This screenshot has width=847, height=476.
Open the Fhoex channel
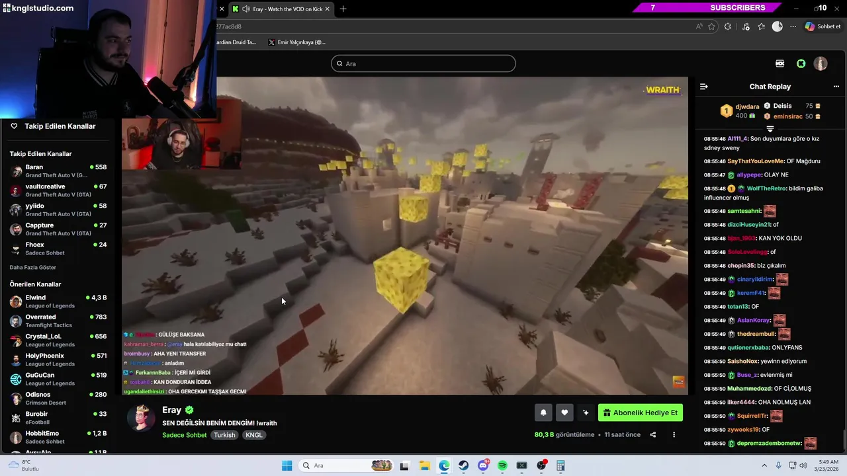[58, 249]
